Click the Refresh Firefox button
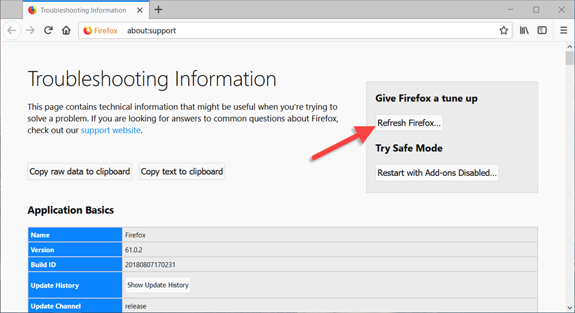The width and height of the screenshot is (575, 313). tap(409, 123)
